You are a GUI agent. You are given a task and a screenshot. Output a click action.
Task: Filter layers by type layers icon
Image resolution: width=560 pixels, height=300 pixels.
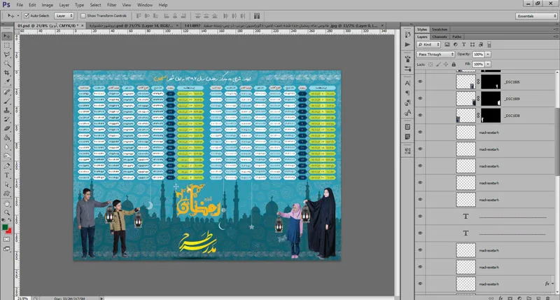464,45
